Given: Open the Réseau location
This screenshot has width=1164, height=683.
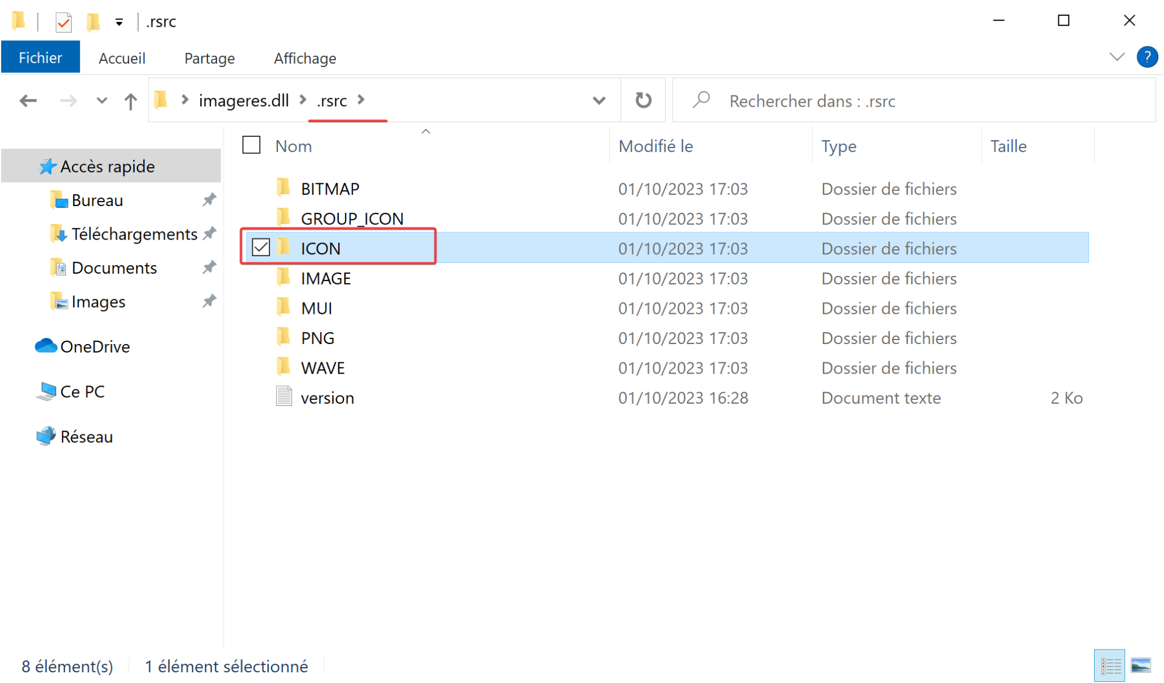Looking at the screenshot, I should click(x=85, y=436).
